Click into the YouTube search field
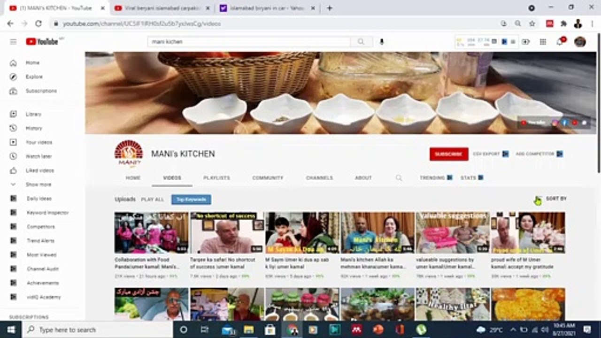The image size is (601, 338). [x=249, y=42]
